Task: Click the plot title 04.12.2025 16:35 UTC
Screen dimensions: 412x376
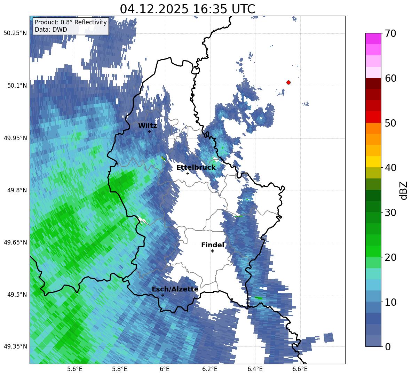Action: [x=187, y=9]
